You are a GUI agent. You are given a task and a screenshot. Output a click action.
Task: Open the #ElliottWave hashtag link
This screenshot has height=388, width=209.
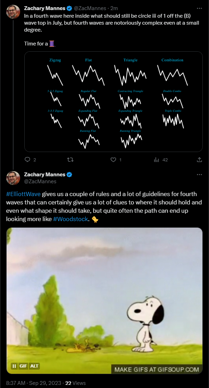coord(23,194)
